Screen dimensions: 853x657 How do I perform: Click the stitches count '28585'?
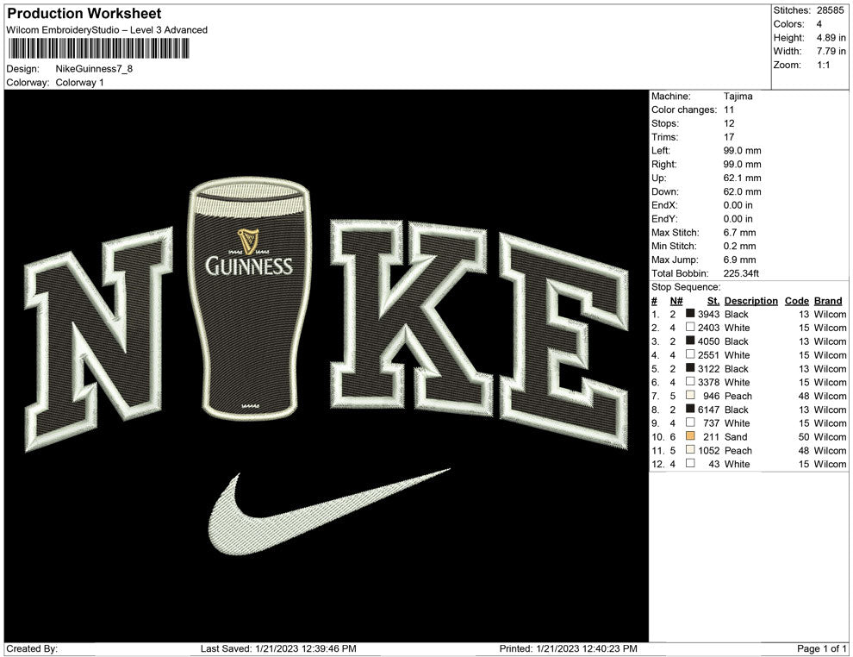[830, 10]
